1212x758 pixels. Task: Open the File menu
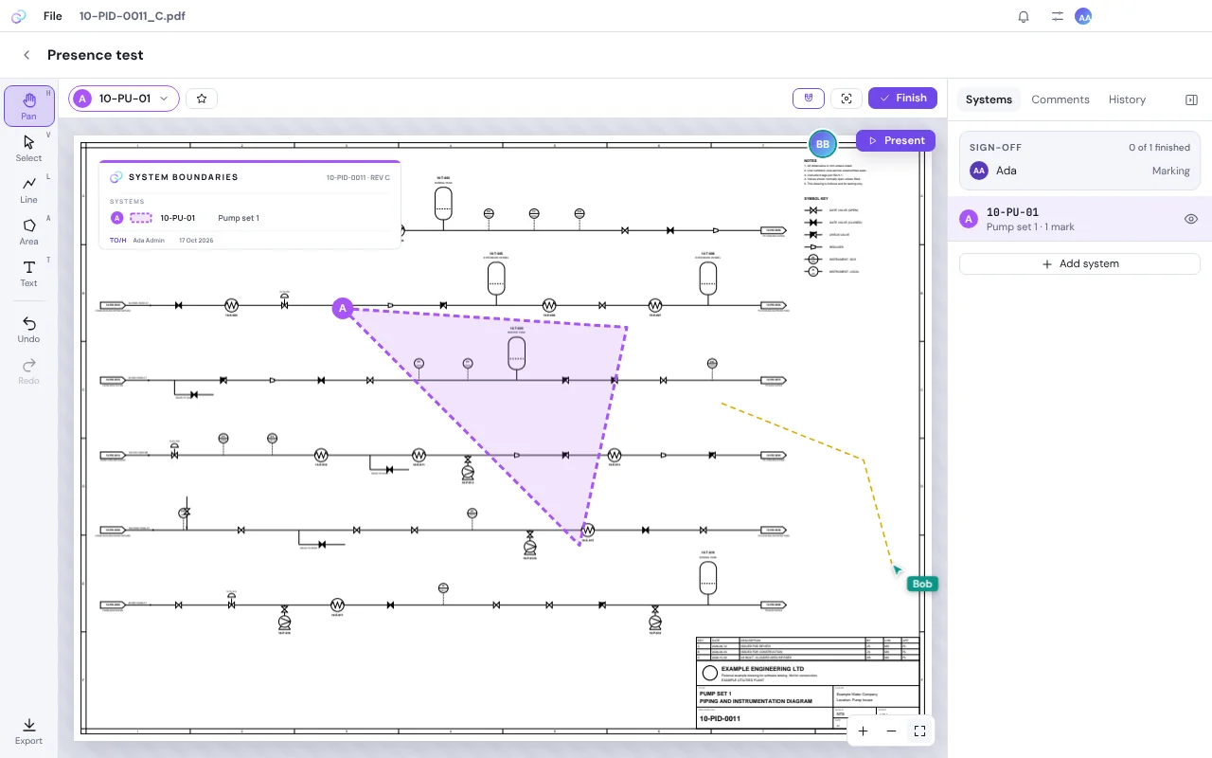[x=53, y=16]
